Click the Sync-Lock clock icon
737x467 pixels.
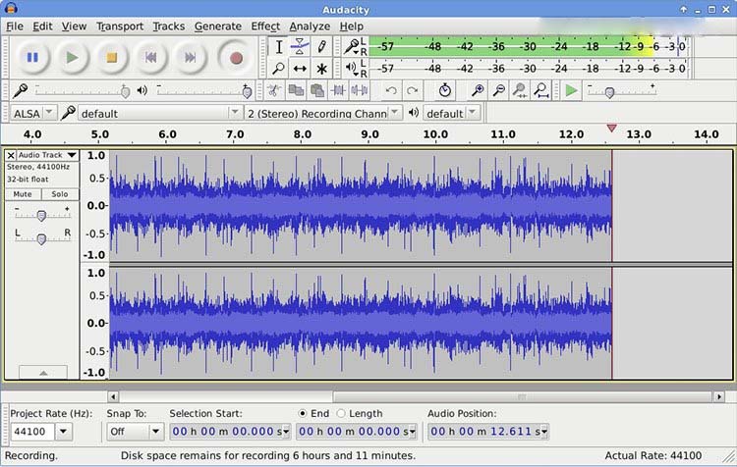pos(444,90)
